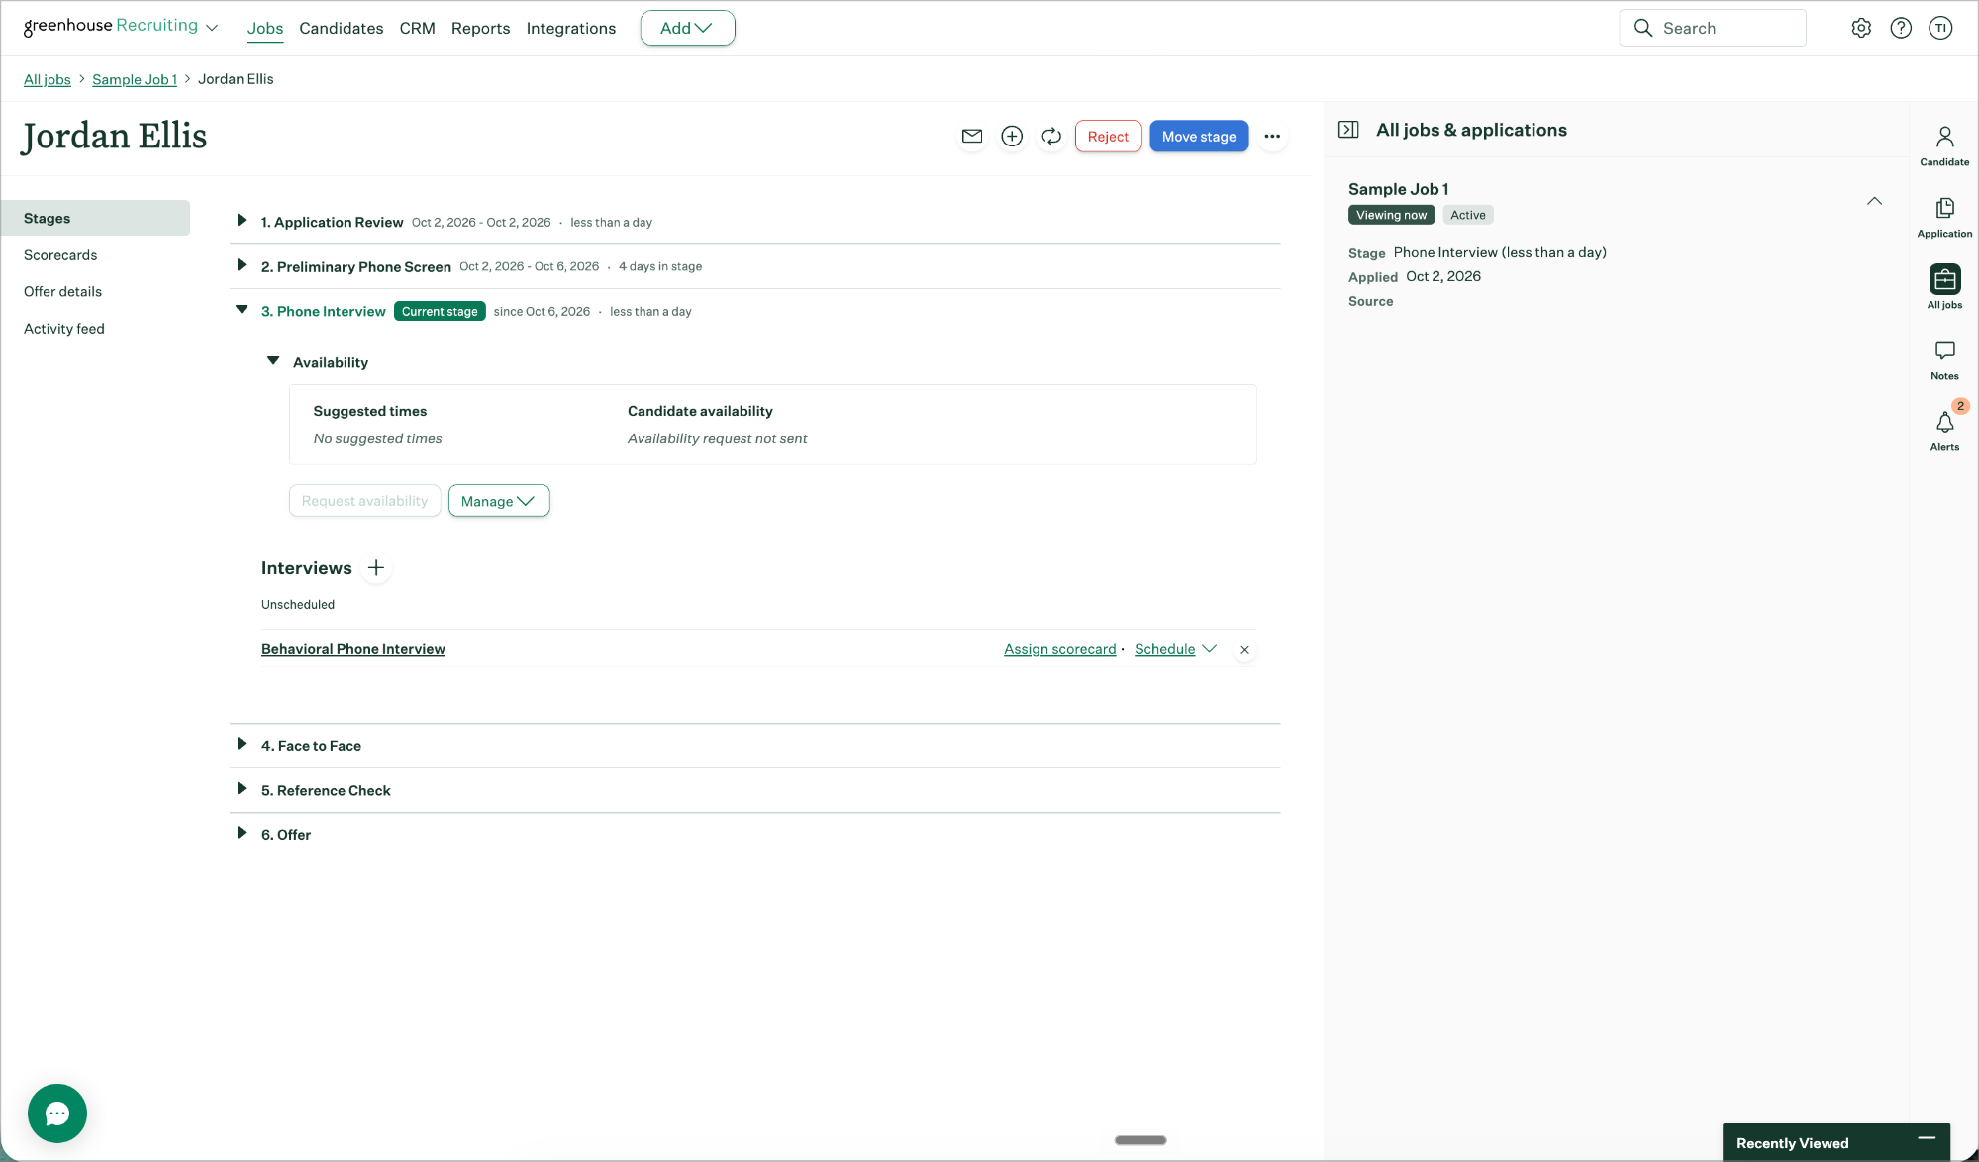Click the Active status badge

click(1467, 215)
